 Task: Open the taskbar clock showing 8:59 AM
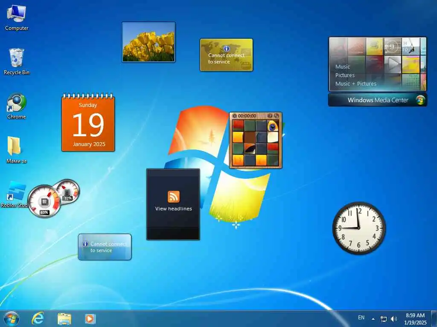pyautogui.click(x=415, y=319)
